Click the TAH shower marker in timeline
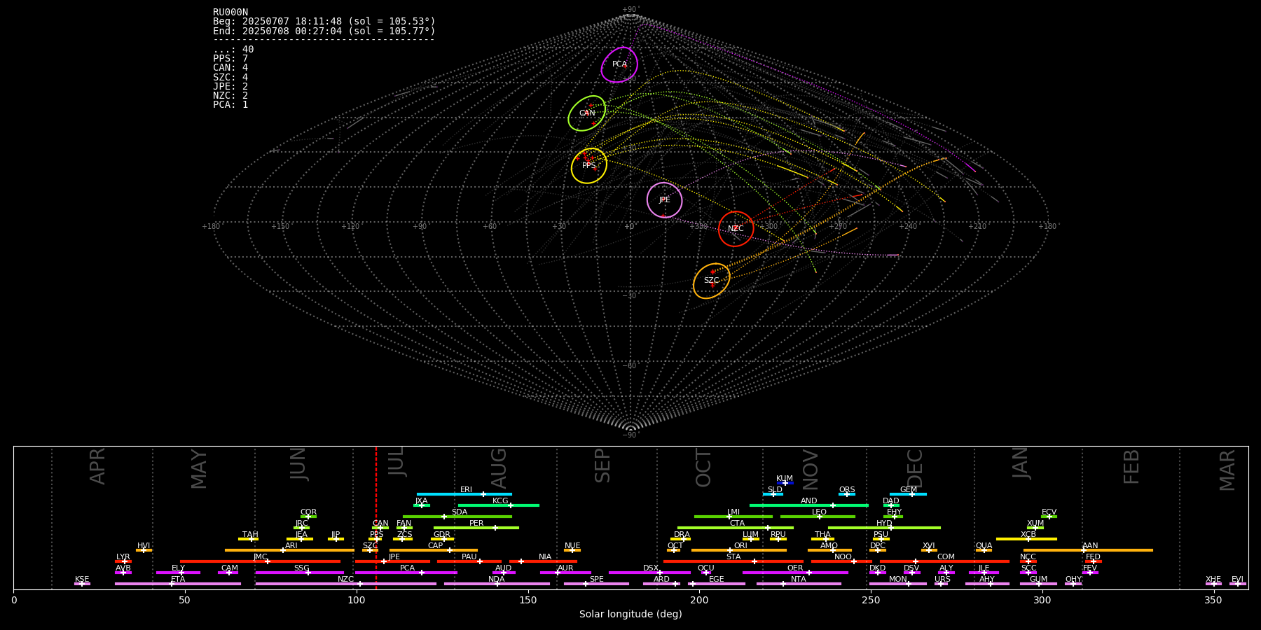1261x630 pixels. tap(249, 539)
